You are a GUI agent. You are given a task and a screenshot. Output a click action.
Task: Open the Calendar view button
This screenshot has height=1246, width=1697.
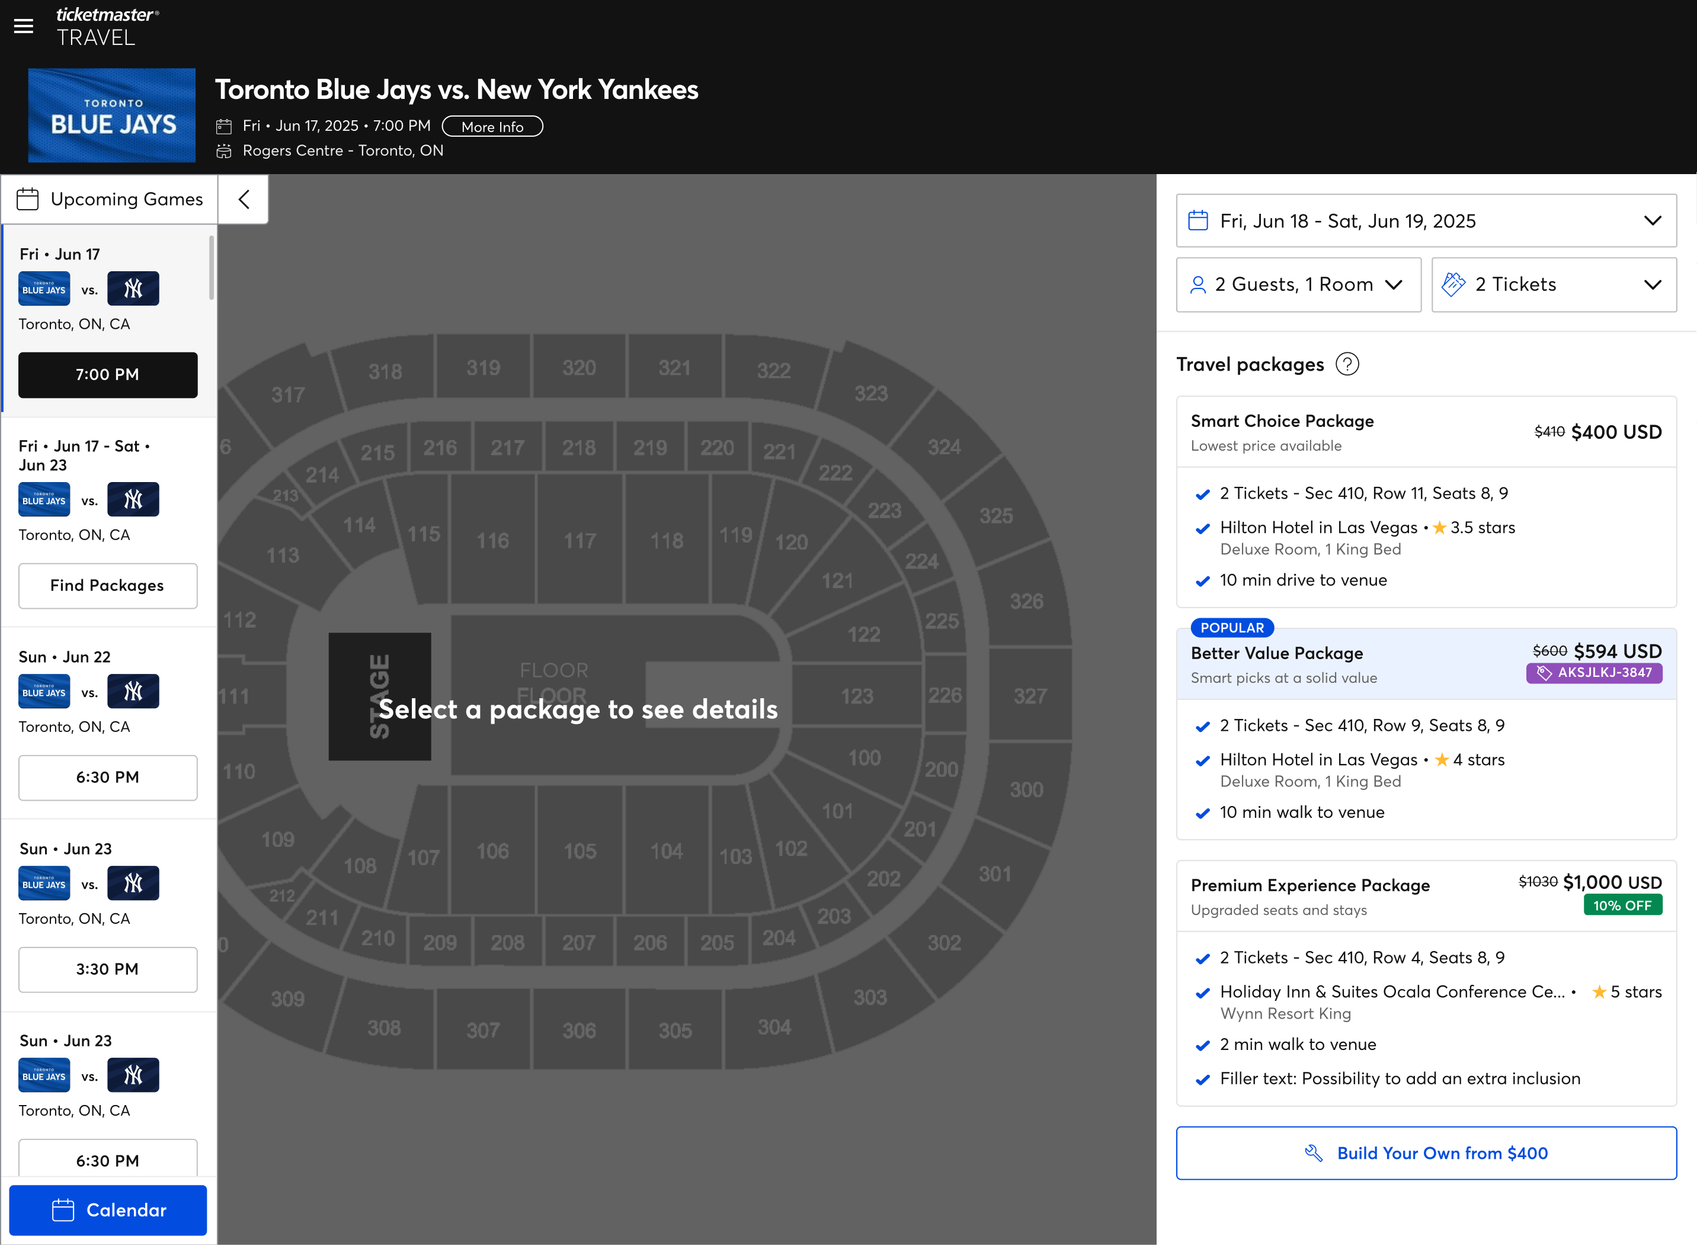[108, 1210]
